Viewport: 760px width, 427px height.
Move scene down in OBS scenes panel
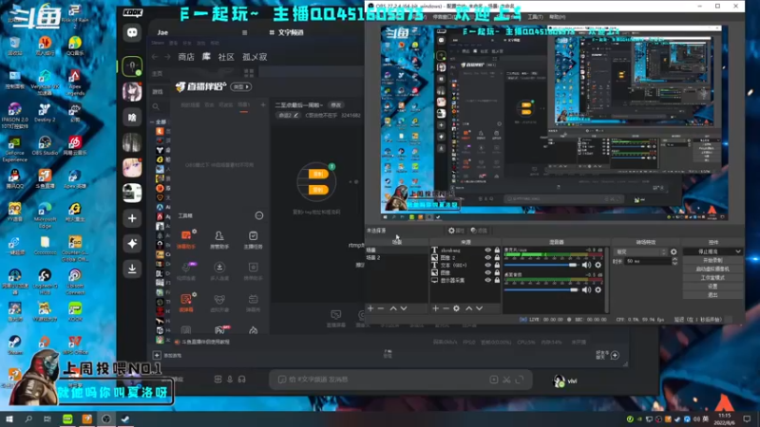point(403,308)
